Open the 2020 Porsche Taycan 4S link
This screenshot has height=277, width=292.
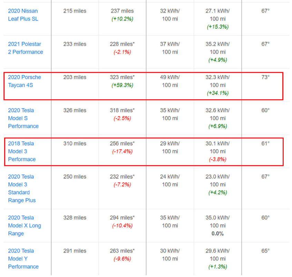[25, 81]
